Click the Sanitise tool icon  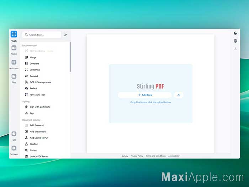(26, 144)
